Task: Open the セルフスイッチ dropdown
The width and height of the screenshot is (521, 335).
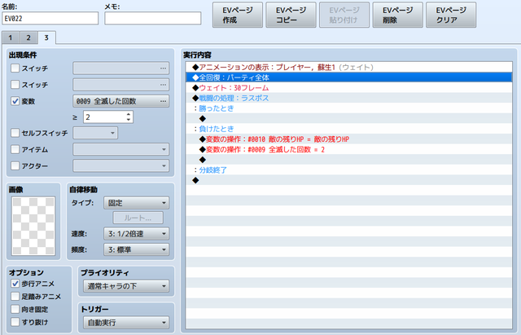Action: tap(95, 133)
